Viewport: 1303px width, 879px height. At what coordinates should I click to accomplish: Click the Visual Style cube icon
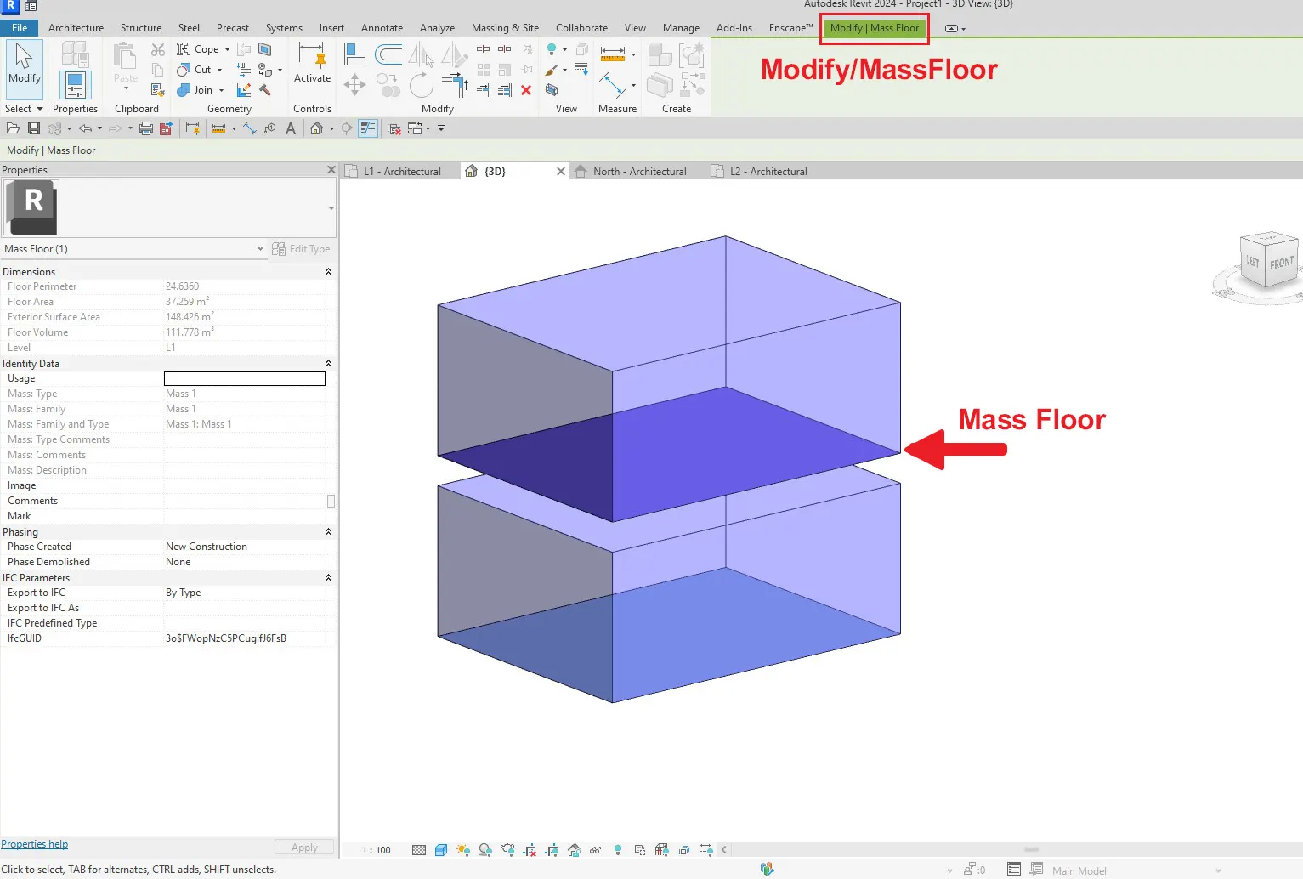441,850
